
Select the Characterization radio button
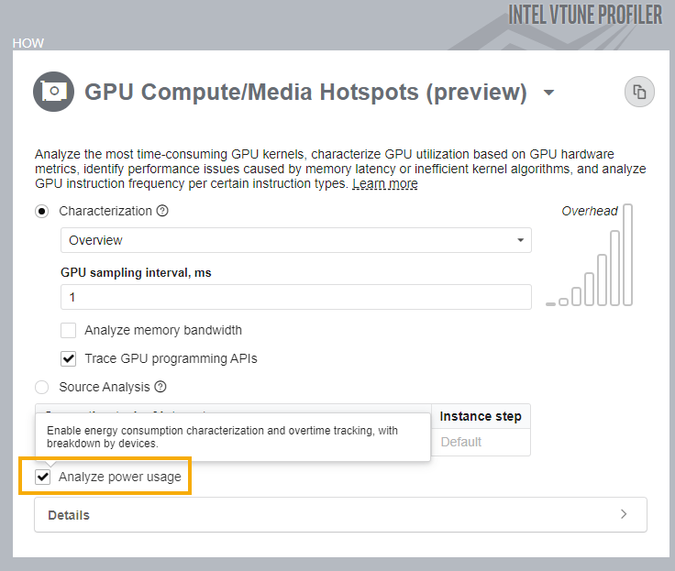(42, 211)
